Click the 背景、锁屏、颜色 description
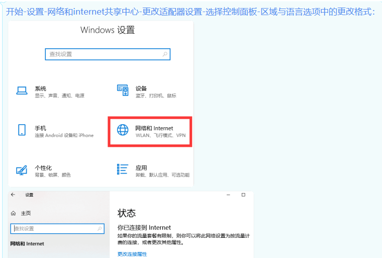382x258 pixels. pos(53,175)
